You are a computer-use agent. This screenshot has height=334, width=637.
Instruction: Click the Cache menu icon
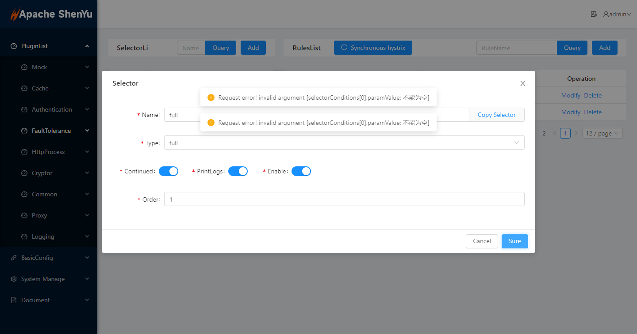pyautogui.click(x=24, y=88)
